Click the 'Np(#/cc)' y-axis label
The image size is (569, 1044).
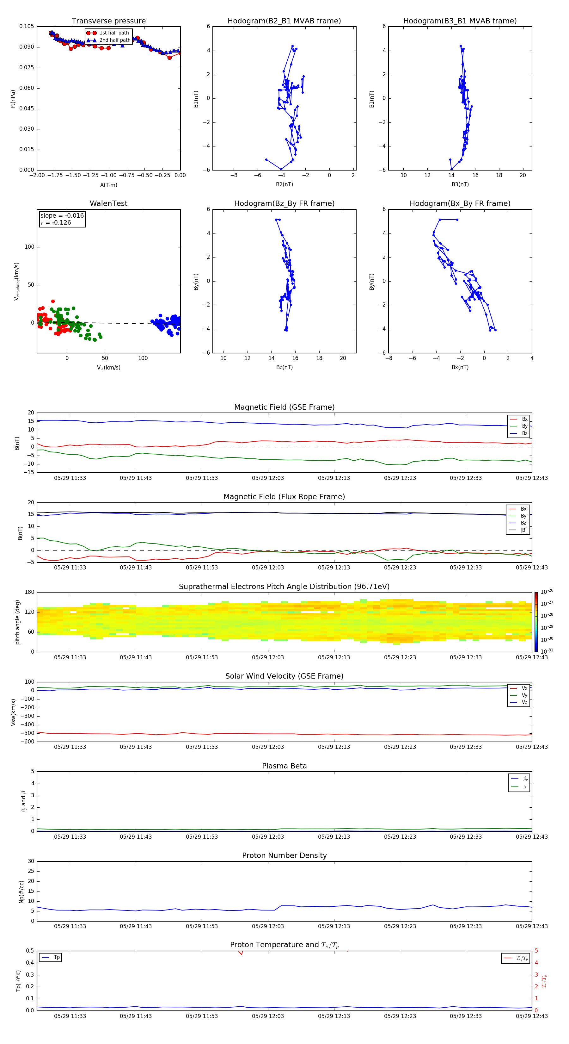(x=21, y=892)
